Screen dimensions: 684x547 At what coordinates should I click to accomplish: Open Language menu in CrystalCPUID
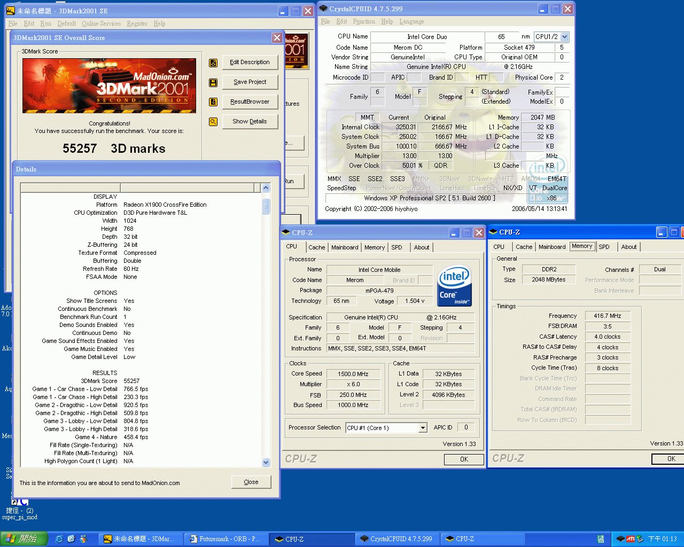[411, 21]
